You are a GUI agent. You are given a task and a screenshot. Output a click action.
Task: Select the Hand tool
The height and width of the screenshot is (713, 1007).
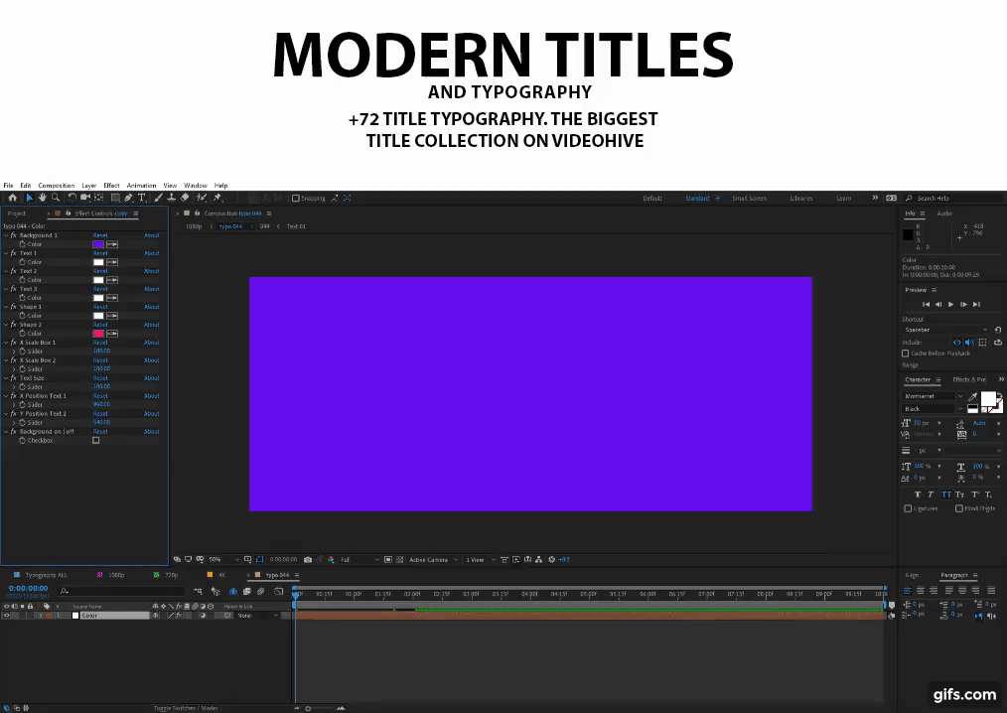click(x=43, y=198)
